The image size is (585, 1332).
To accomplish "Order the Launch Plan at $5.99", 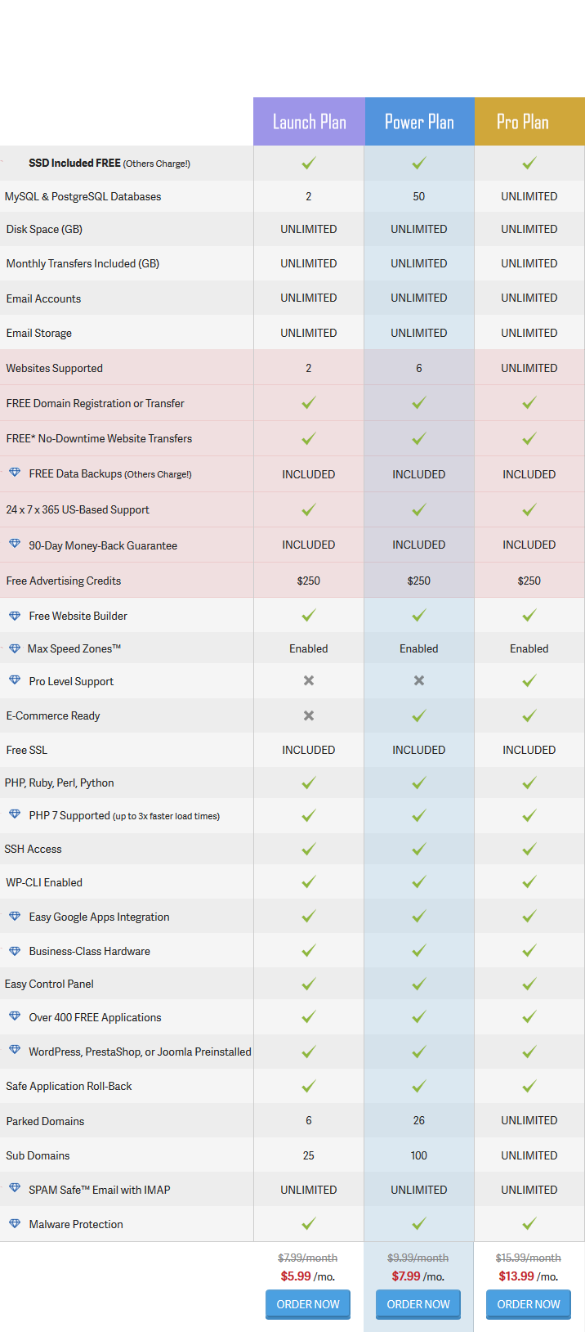I will pos(308,1304).
